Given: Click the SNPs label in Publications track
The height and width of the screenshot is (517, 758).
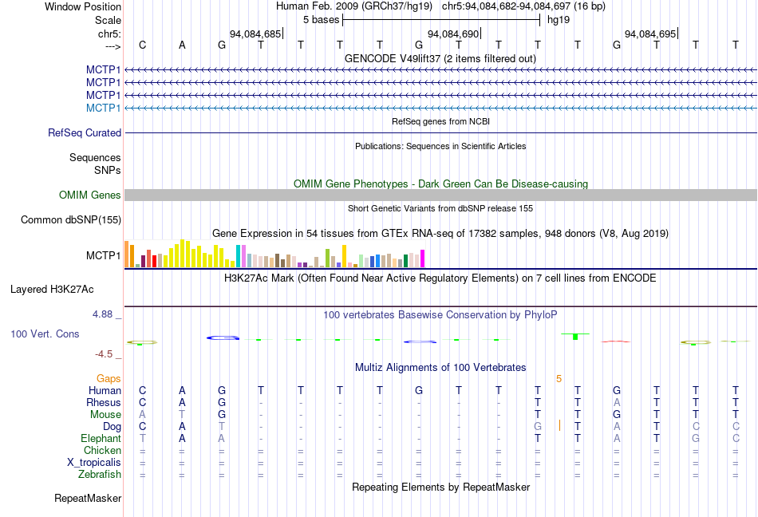Looking at the screenshot, I should coord(108,170).
